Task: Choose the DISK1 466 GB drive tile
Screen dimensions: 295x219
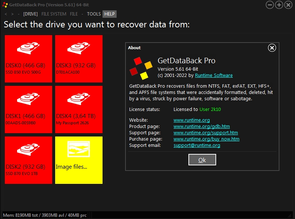Action: pos(29,109)
